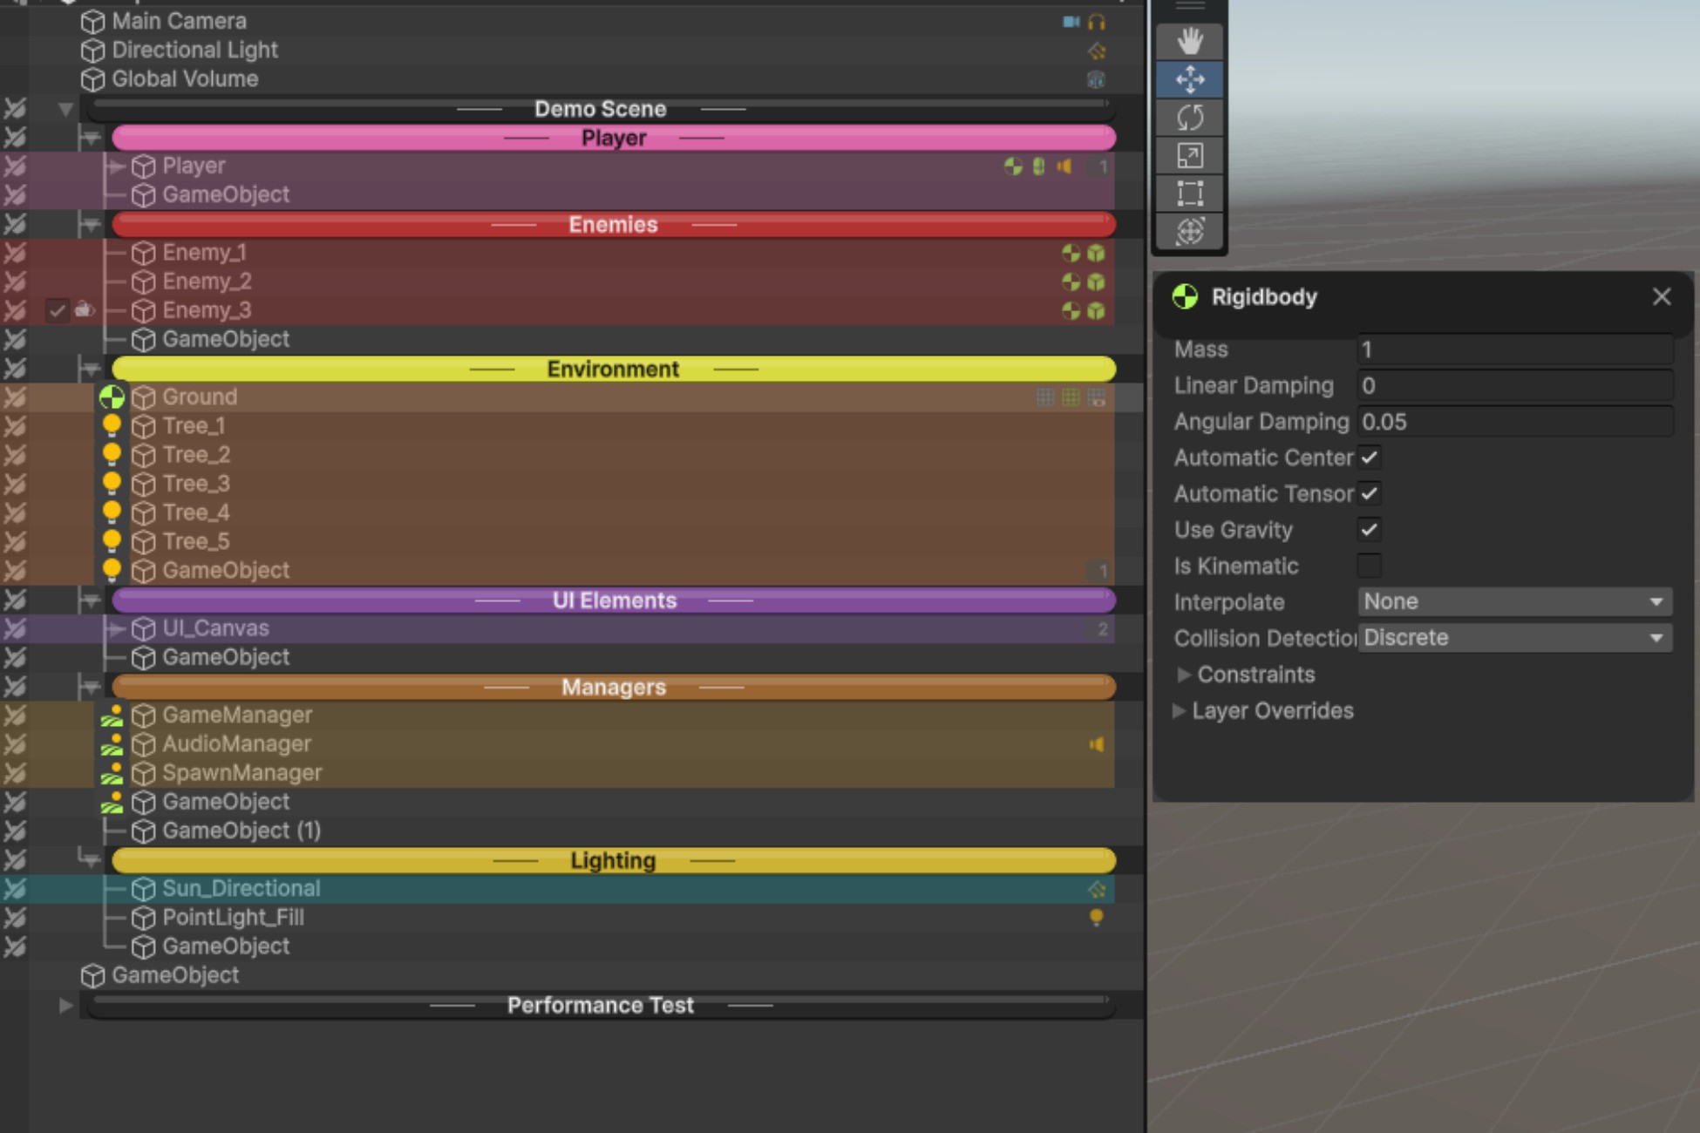
Task: Select the Scale tool
Action: 1189,155
